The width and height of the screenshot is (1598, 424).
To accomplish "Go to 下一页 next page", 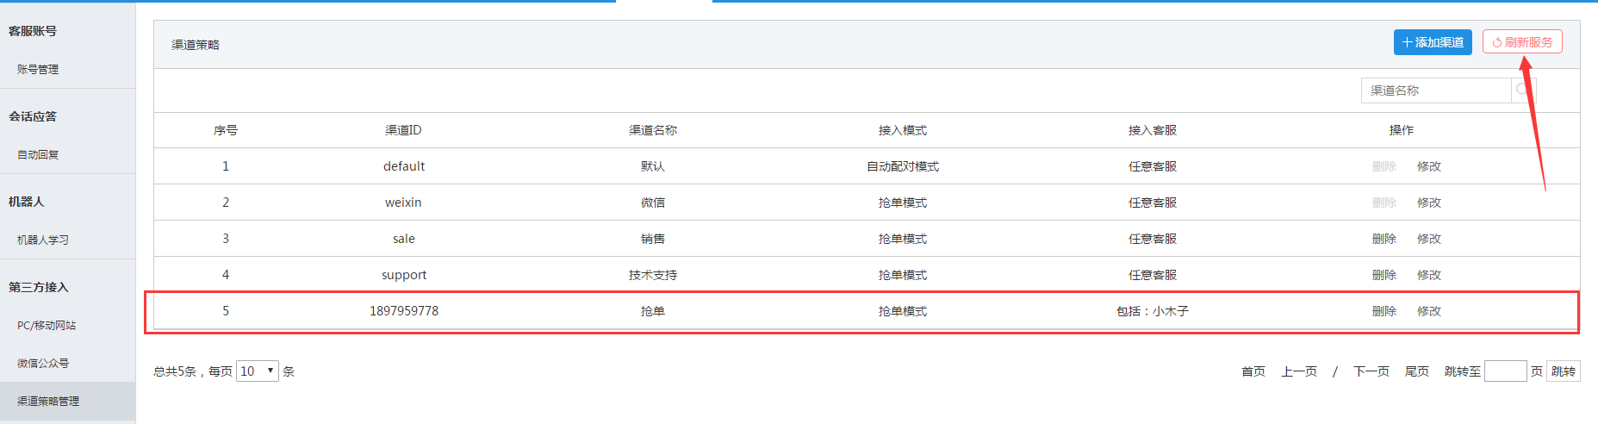I will tap(1371, 371).
